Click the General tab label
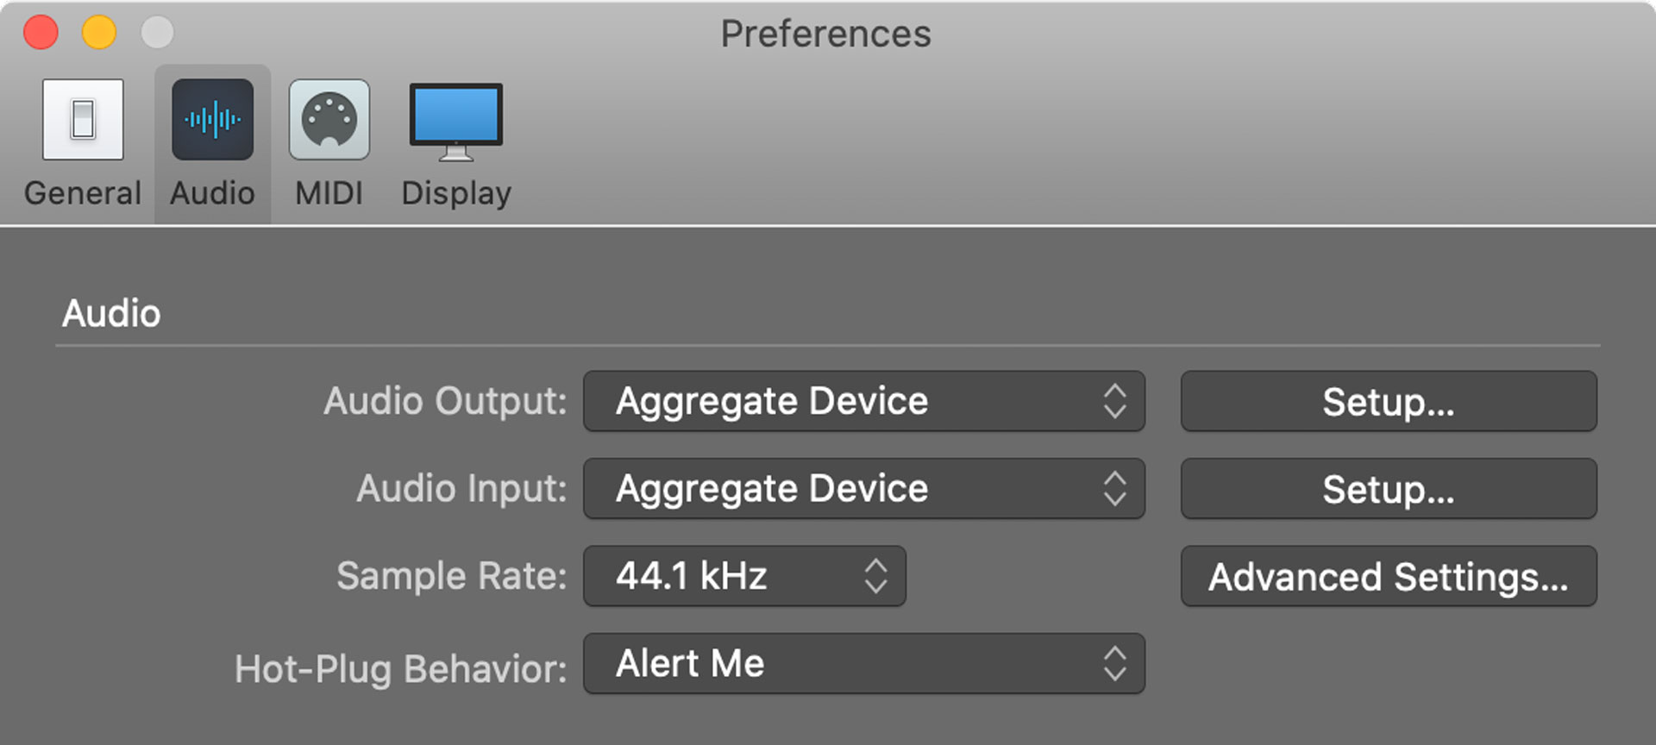This screenshot has height=745, width=1656. click(x=83, y=193)
